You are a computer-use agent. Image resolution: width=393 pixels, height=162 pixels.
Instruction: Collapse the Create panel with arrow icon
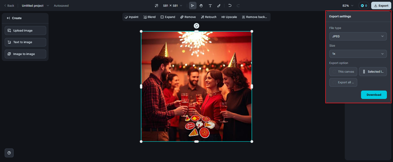pyautogui.click(x=8, y=18)
